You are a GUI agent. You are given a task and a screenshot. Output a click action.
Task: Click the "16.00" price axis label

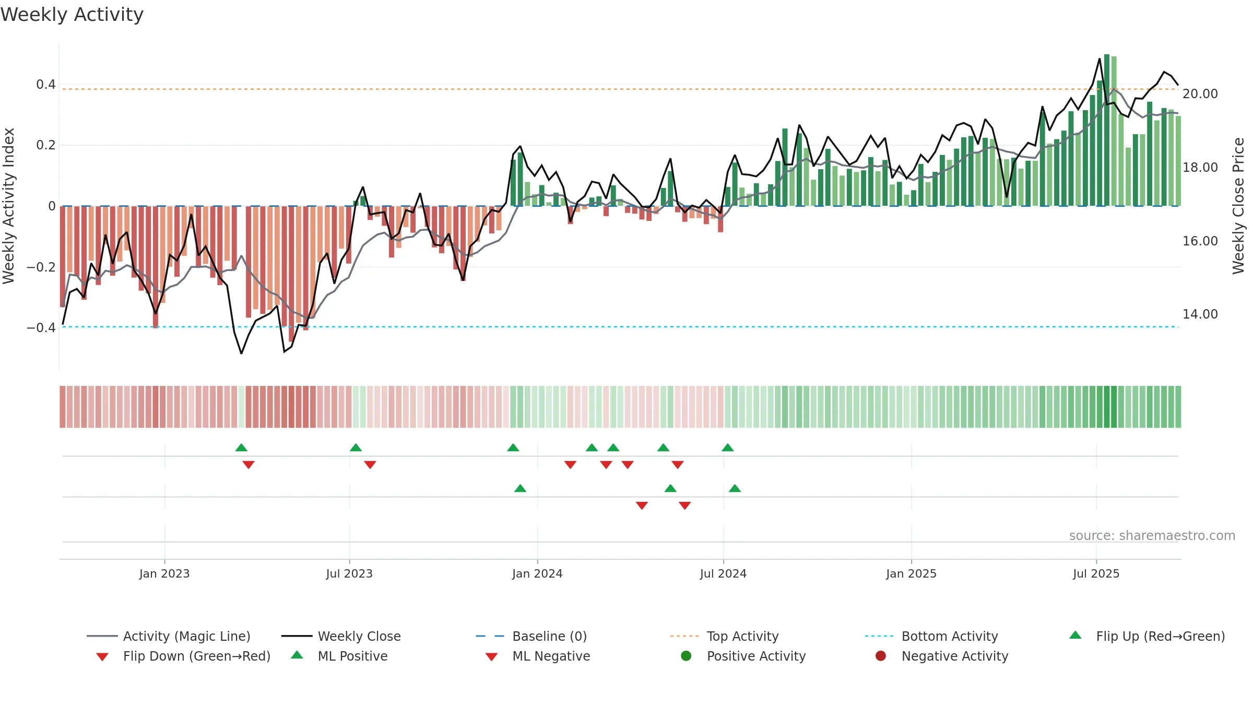pyautogui.click(x=1200, y=241)
